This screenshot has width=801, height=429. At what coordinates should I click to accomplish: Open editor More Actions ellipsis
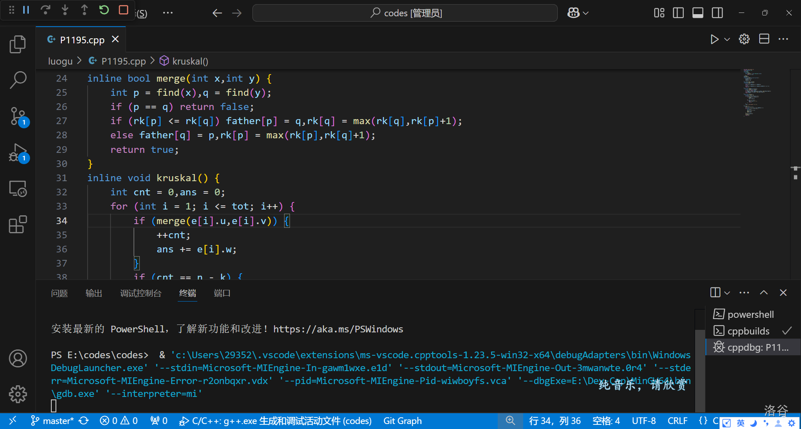[x=783, y=39]
